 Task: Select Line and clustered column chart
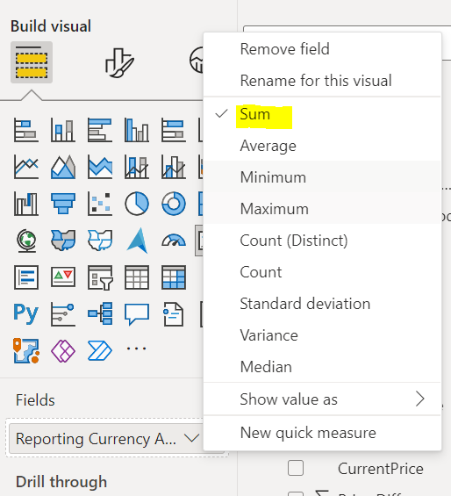(x=174, y=167)
